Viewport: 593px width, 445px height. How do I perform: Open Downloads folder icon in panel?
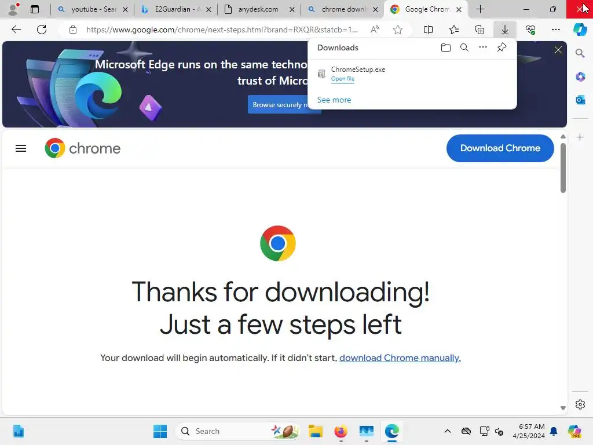coord(446,48)
